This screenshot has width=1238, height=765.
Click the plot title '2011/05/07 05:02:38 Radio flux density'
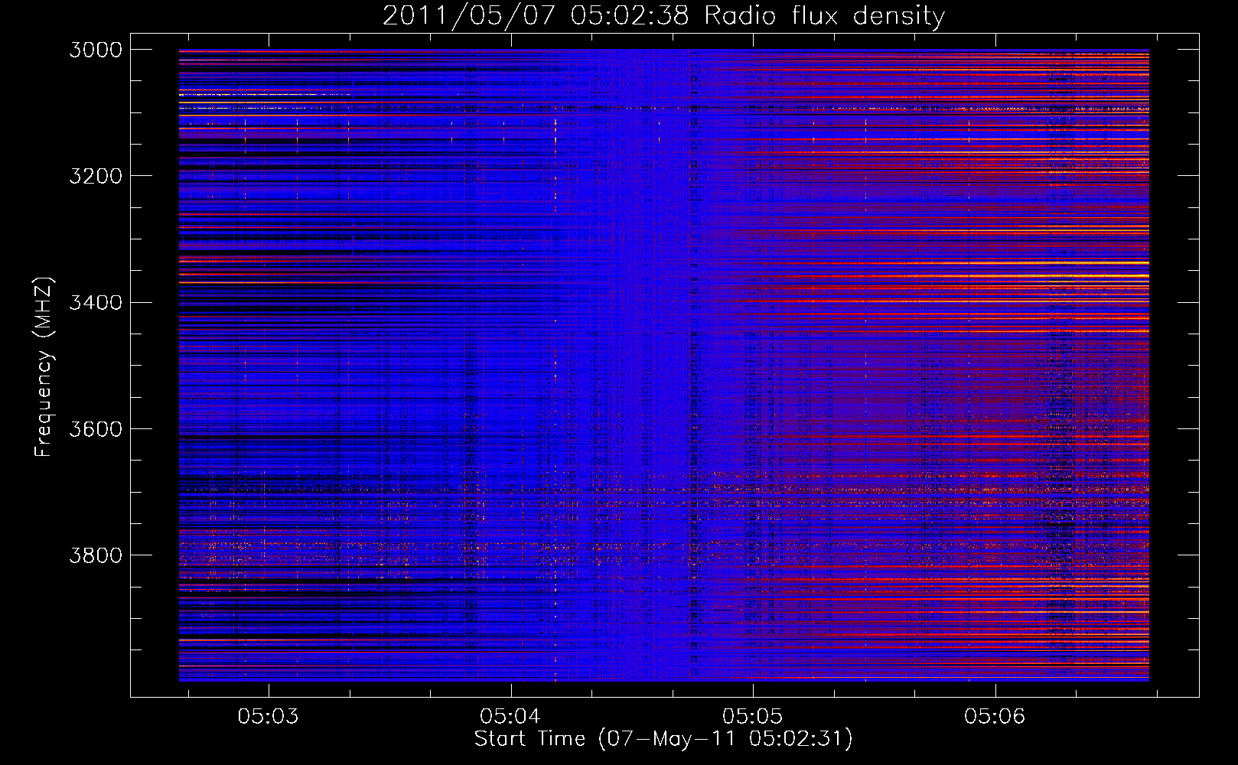663,16
